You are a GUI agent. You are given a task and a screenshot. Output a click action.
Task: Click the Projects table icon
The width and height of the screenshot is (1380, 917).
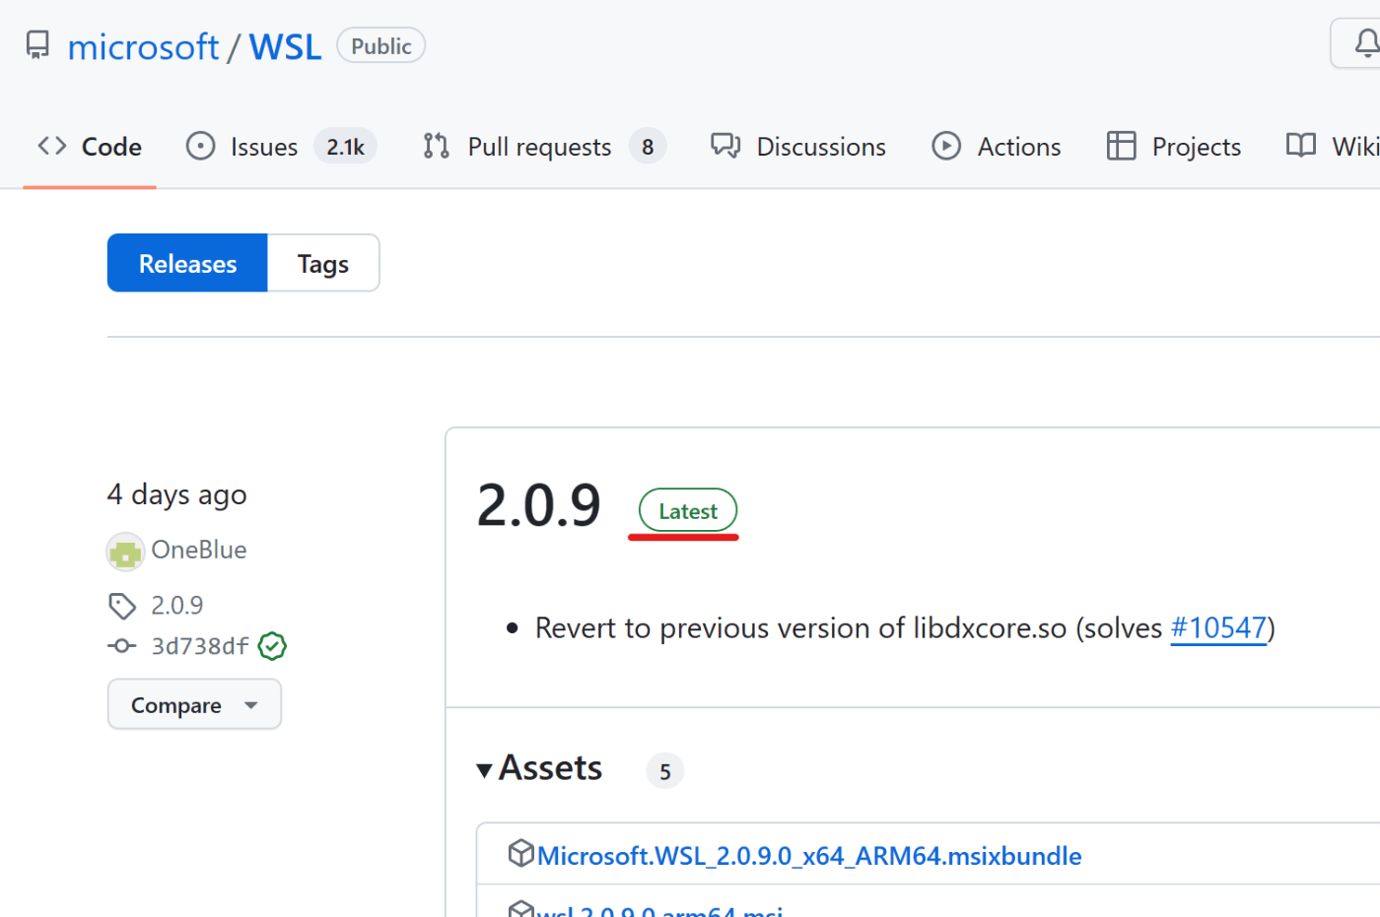[x=1122, y=146]
